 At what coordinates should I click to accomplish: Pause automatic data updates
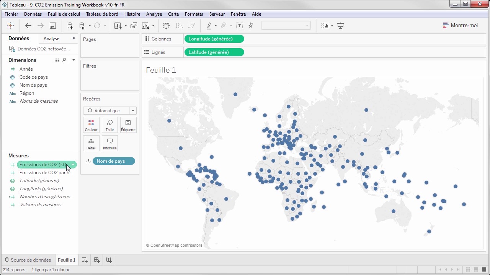(x=82, y=26)
